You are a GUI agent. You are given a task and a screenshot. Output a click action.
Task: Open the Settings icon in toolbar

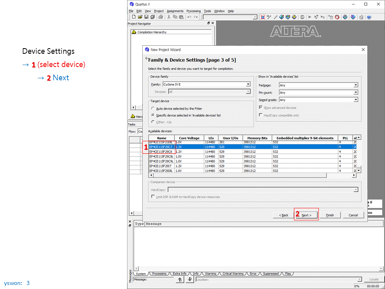269,17
